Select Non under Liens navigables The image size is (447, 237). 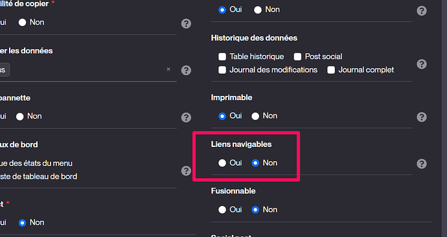255,163
